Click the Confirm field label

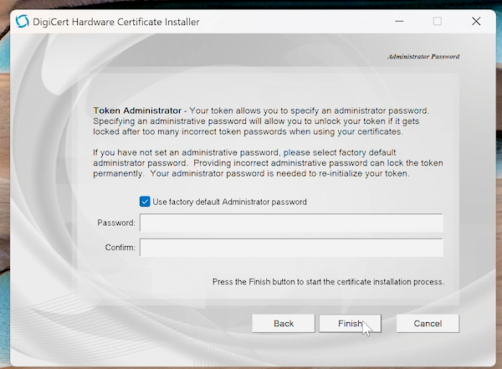(x=120, y=248)
